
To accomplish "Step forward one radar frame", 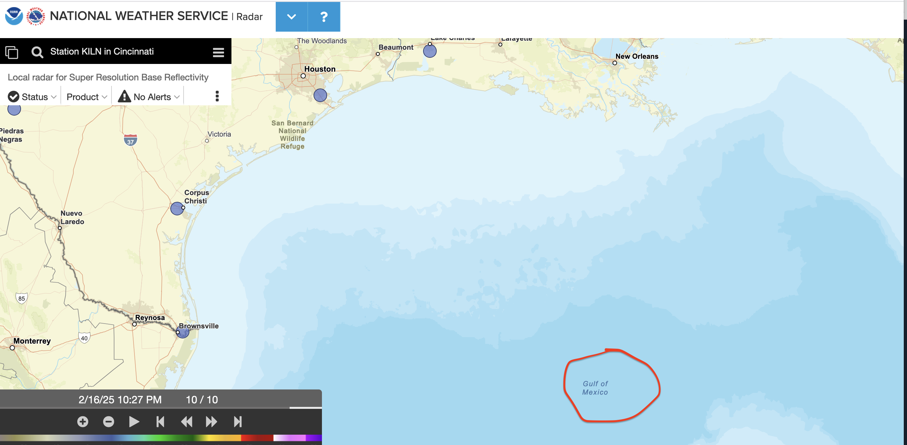I will pos(211,421).
